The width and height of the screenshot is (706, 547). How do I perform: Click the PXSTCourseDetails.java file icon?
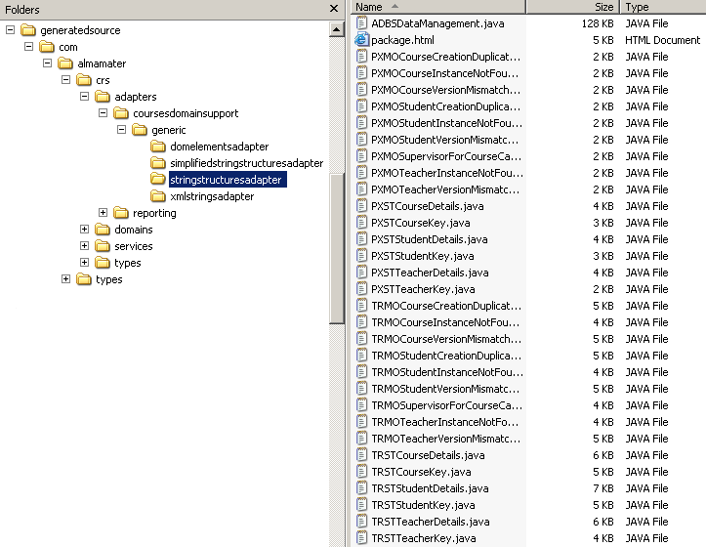click(361, 206)
